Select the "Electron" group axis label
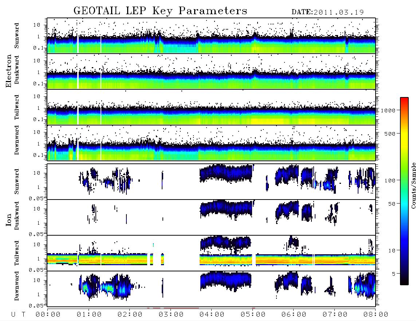This screenshot has height=321, width=416. [x=8, y=71]
